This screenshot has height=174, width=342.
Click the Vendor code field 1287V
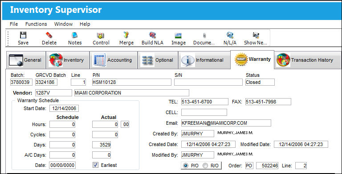click(x=53, y=93)
